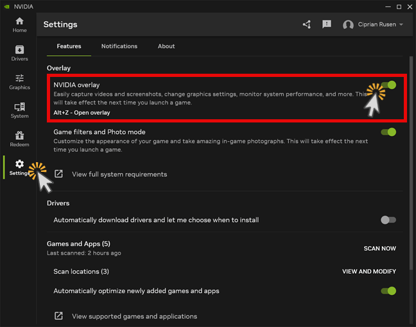The height and width of the screenshot is (327, 416).
Task: Select the System sidebar icon
Action: coord(19,110)
